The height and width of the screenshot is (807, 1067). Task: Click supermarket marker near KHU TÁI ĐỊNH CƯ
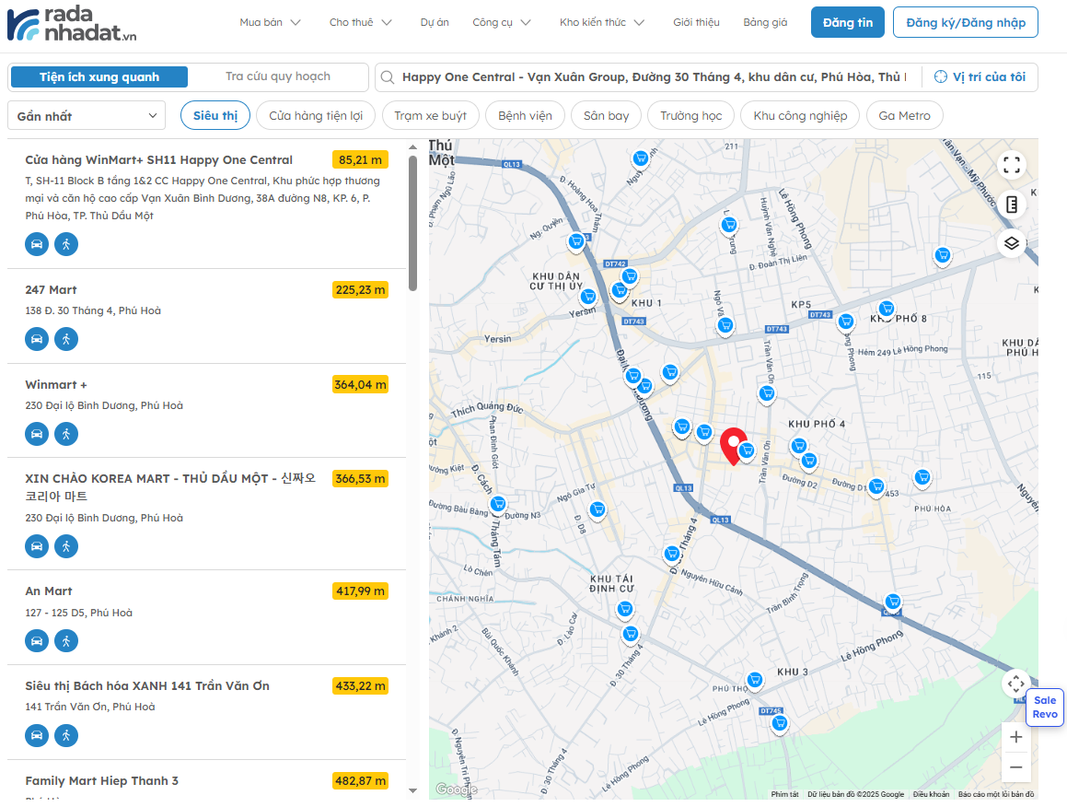(625, 609)
